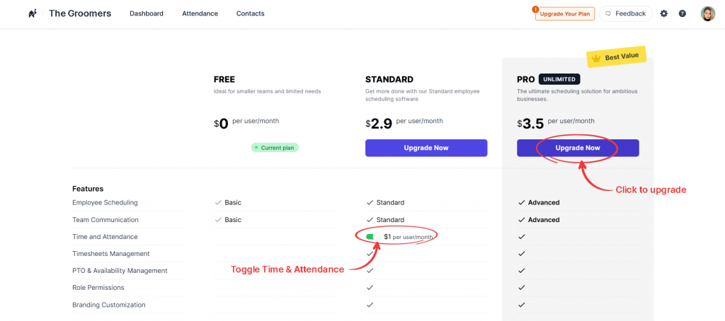Click the UNLIMITED label next to PRO
This screenshot has width=725, height=321.
(x=559, y=79)
